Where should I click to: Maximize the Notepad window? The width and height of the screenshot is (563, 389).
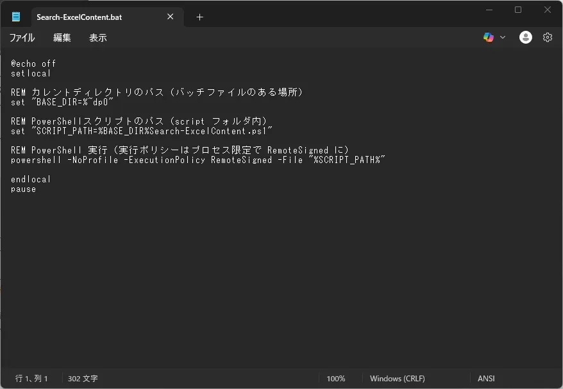pyautogui.click(x=517, y=10)
